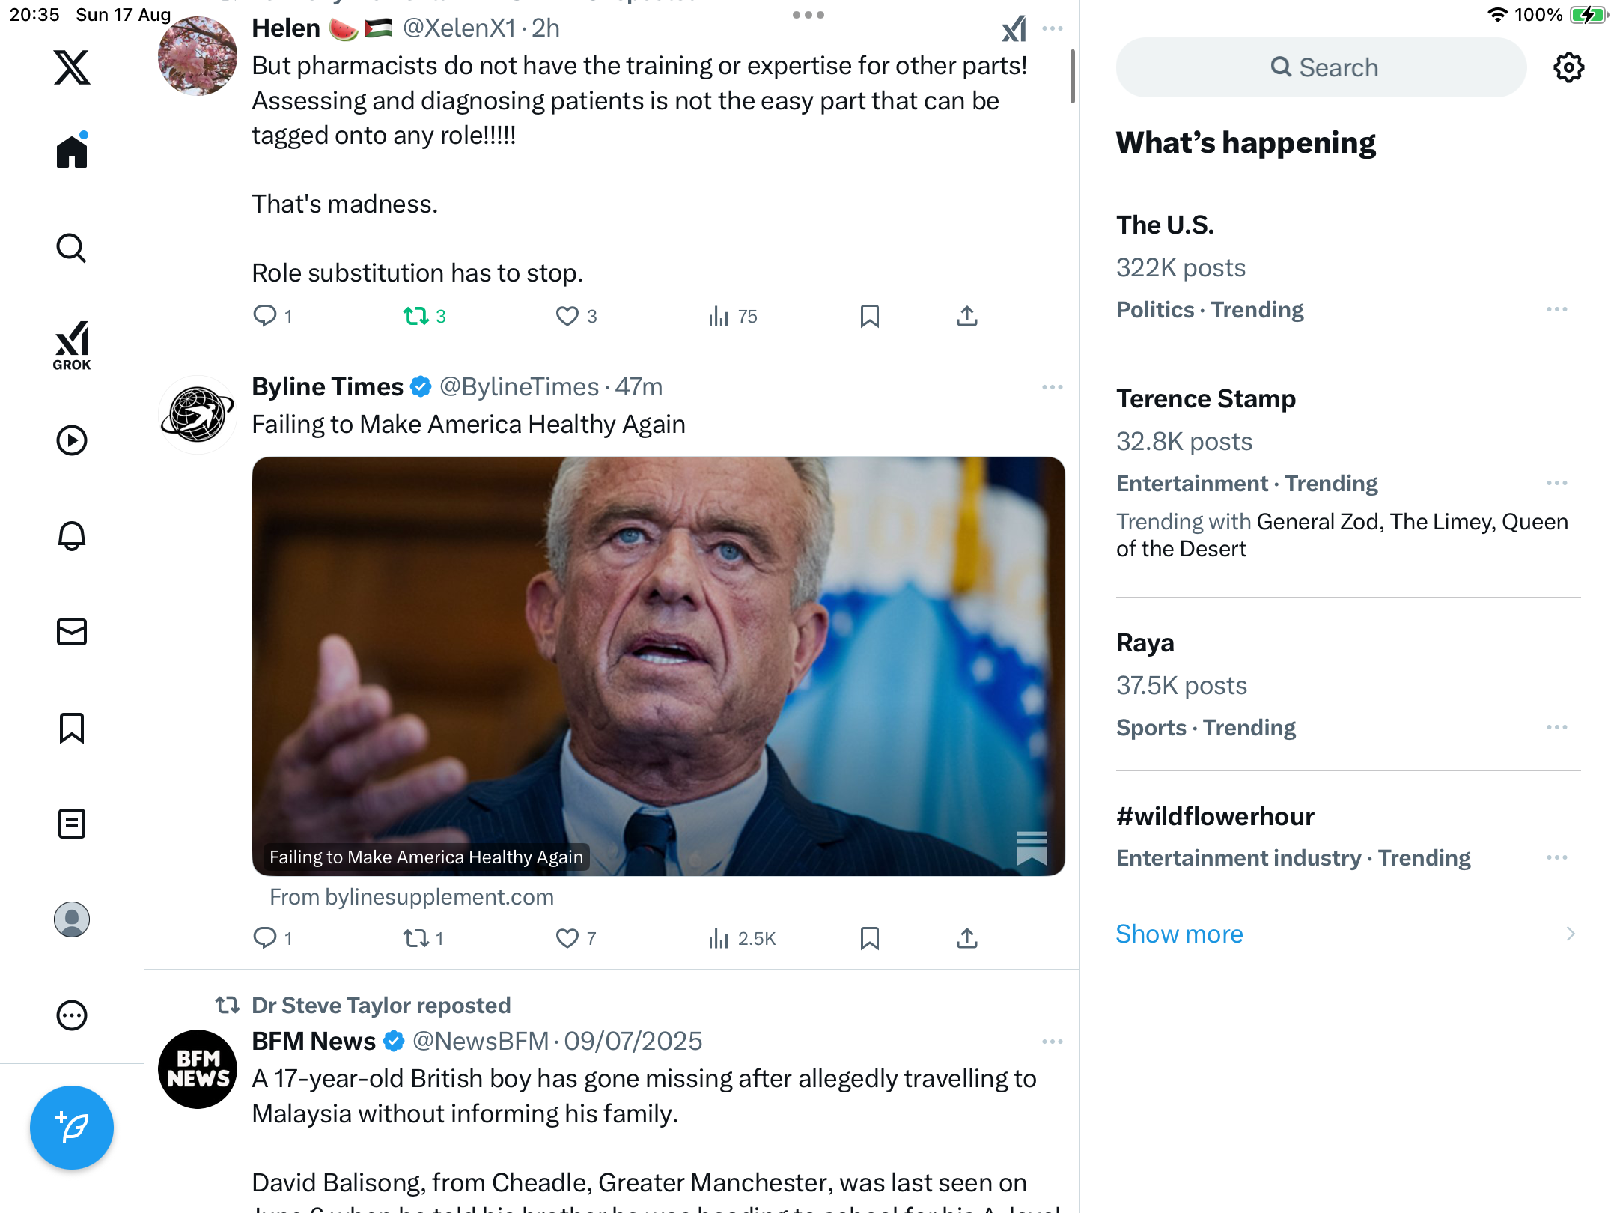Image resolution: width=1617 pixels, height=1213 pixels.
Task: Open the Byline Times profile name
Action: pyautogui.click(x=327, y=386)
